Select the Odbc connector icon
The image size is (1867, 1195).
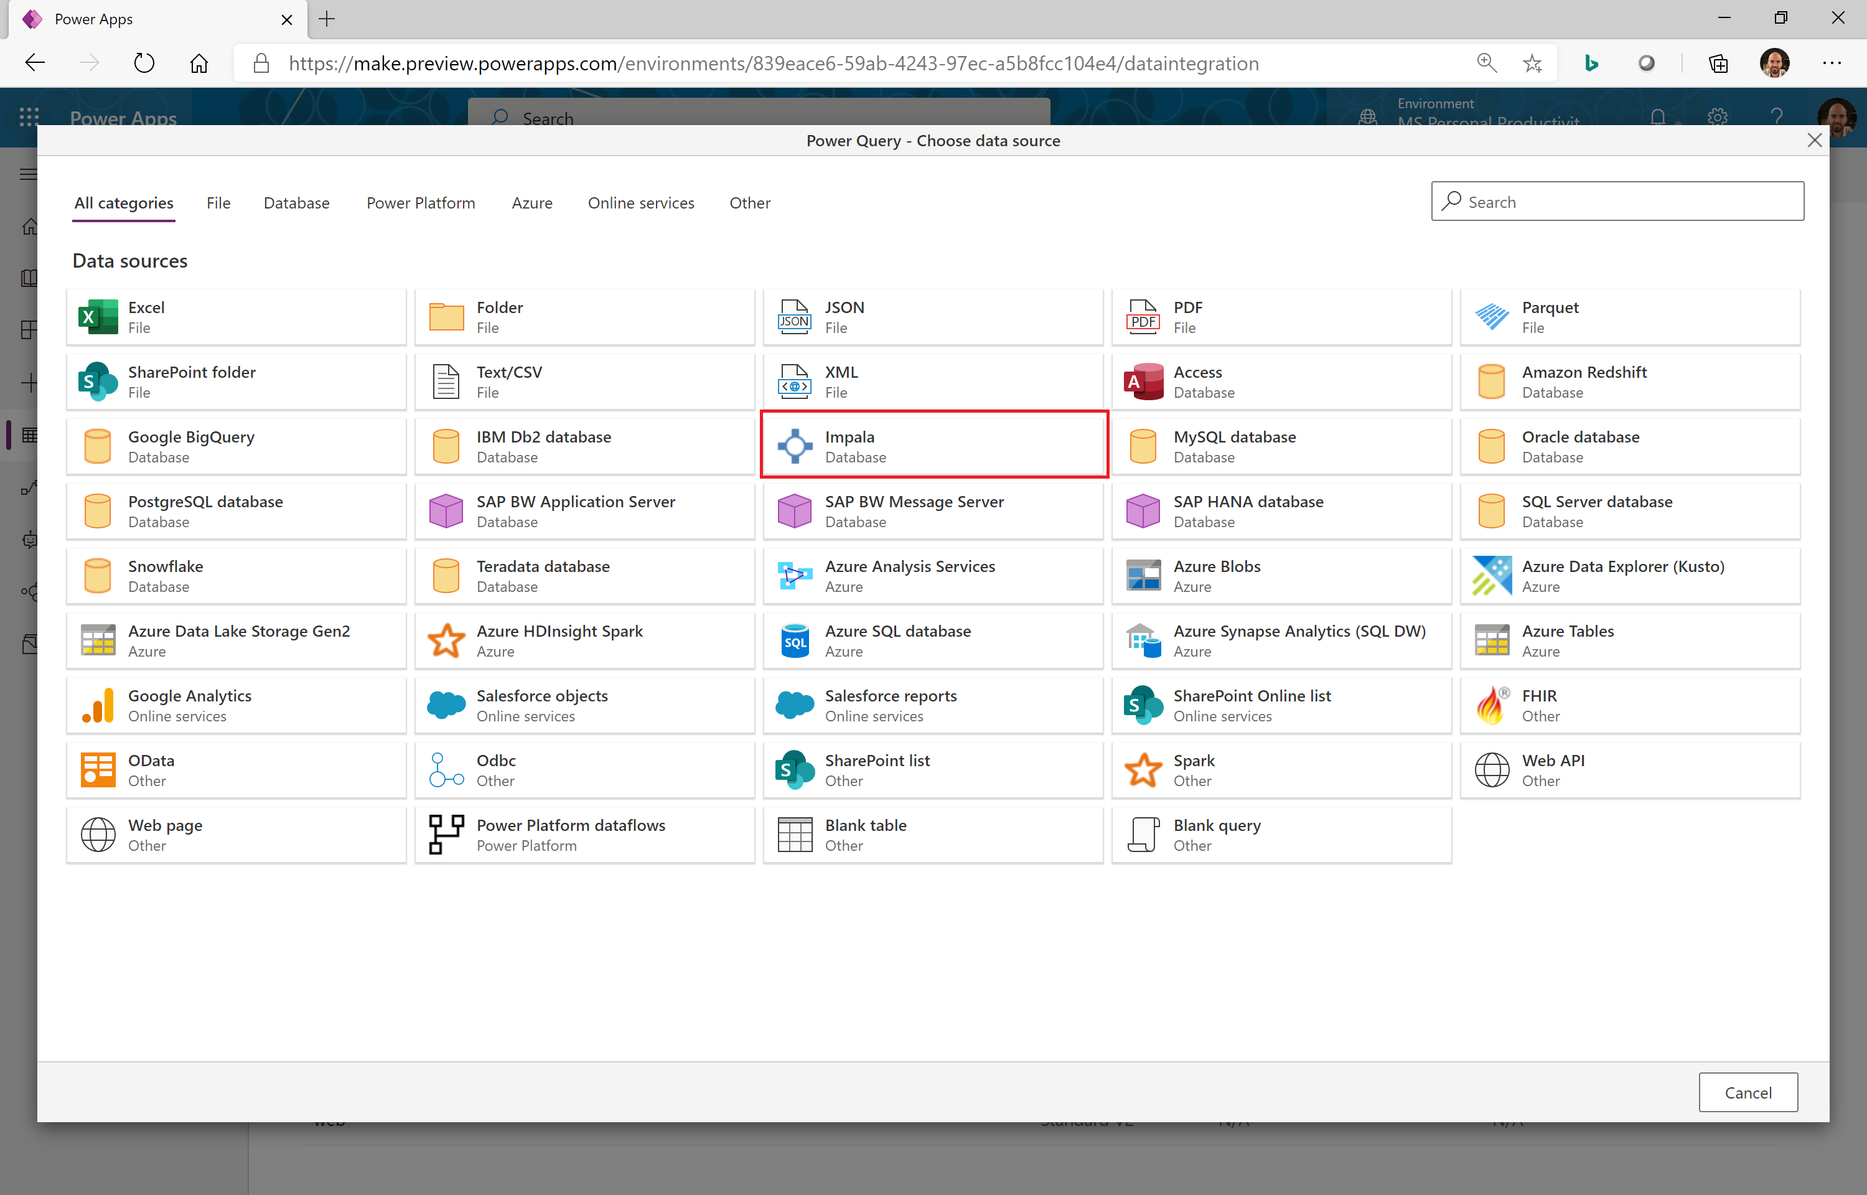[x=446, y=770]
